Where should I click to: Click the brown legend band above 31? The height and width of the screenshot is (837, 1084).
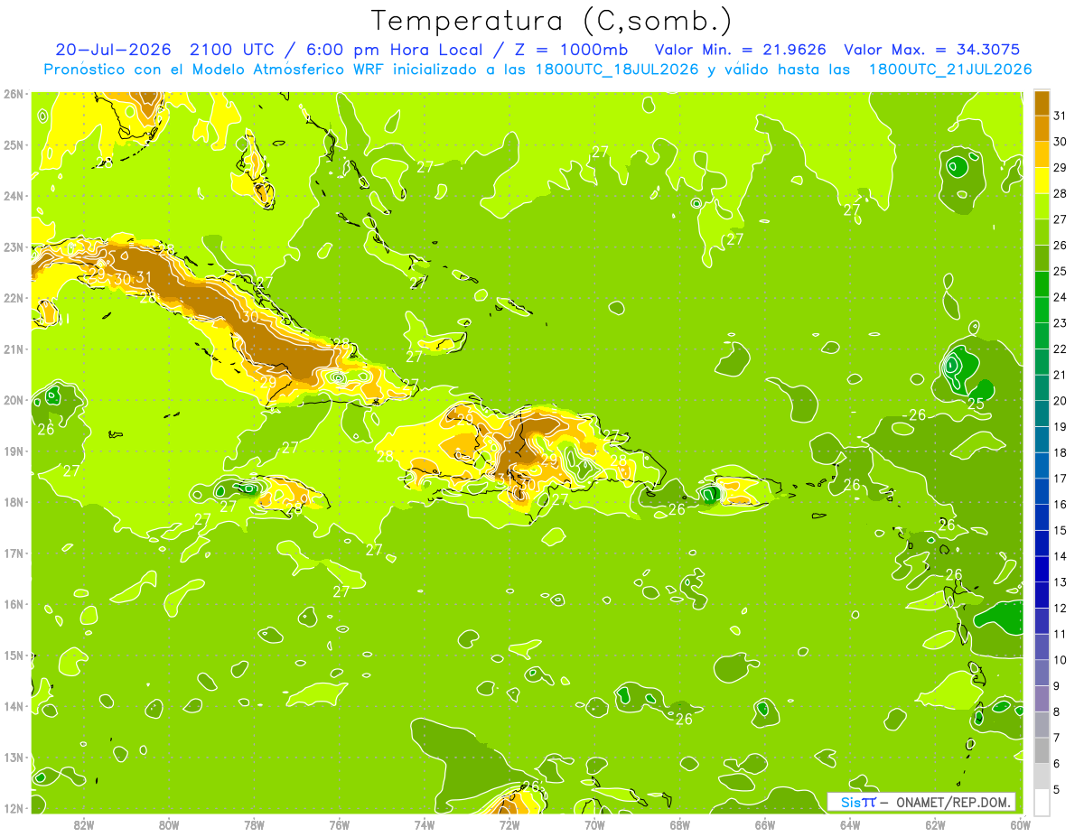[1042, 102]
